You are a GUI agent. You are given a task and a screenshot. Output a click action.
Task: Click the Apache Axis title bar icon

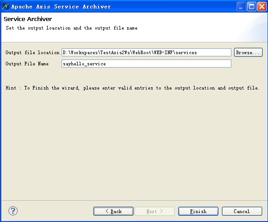5,7
